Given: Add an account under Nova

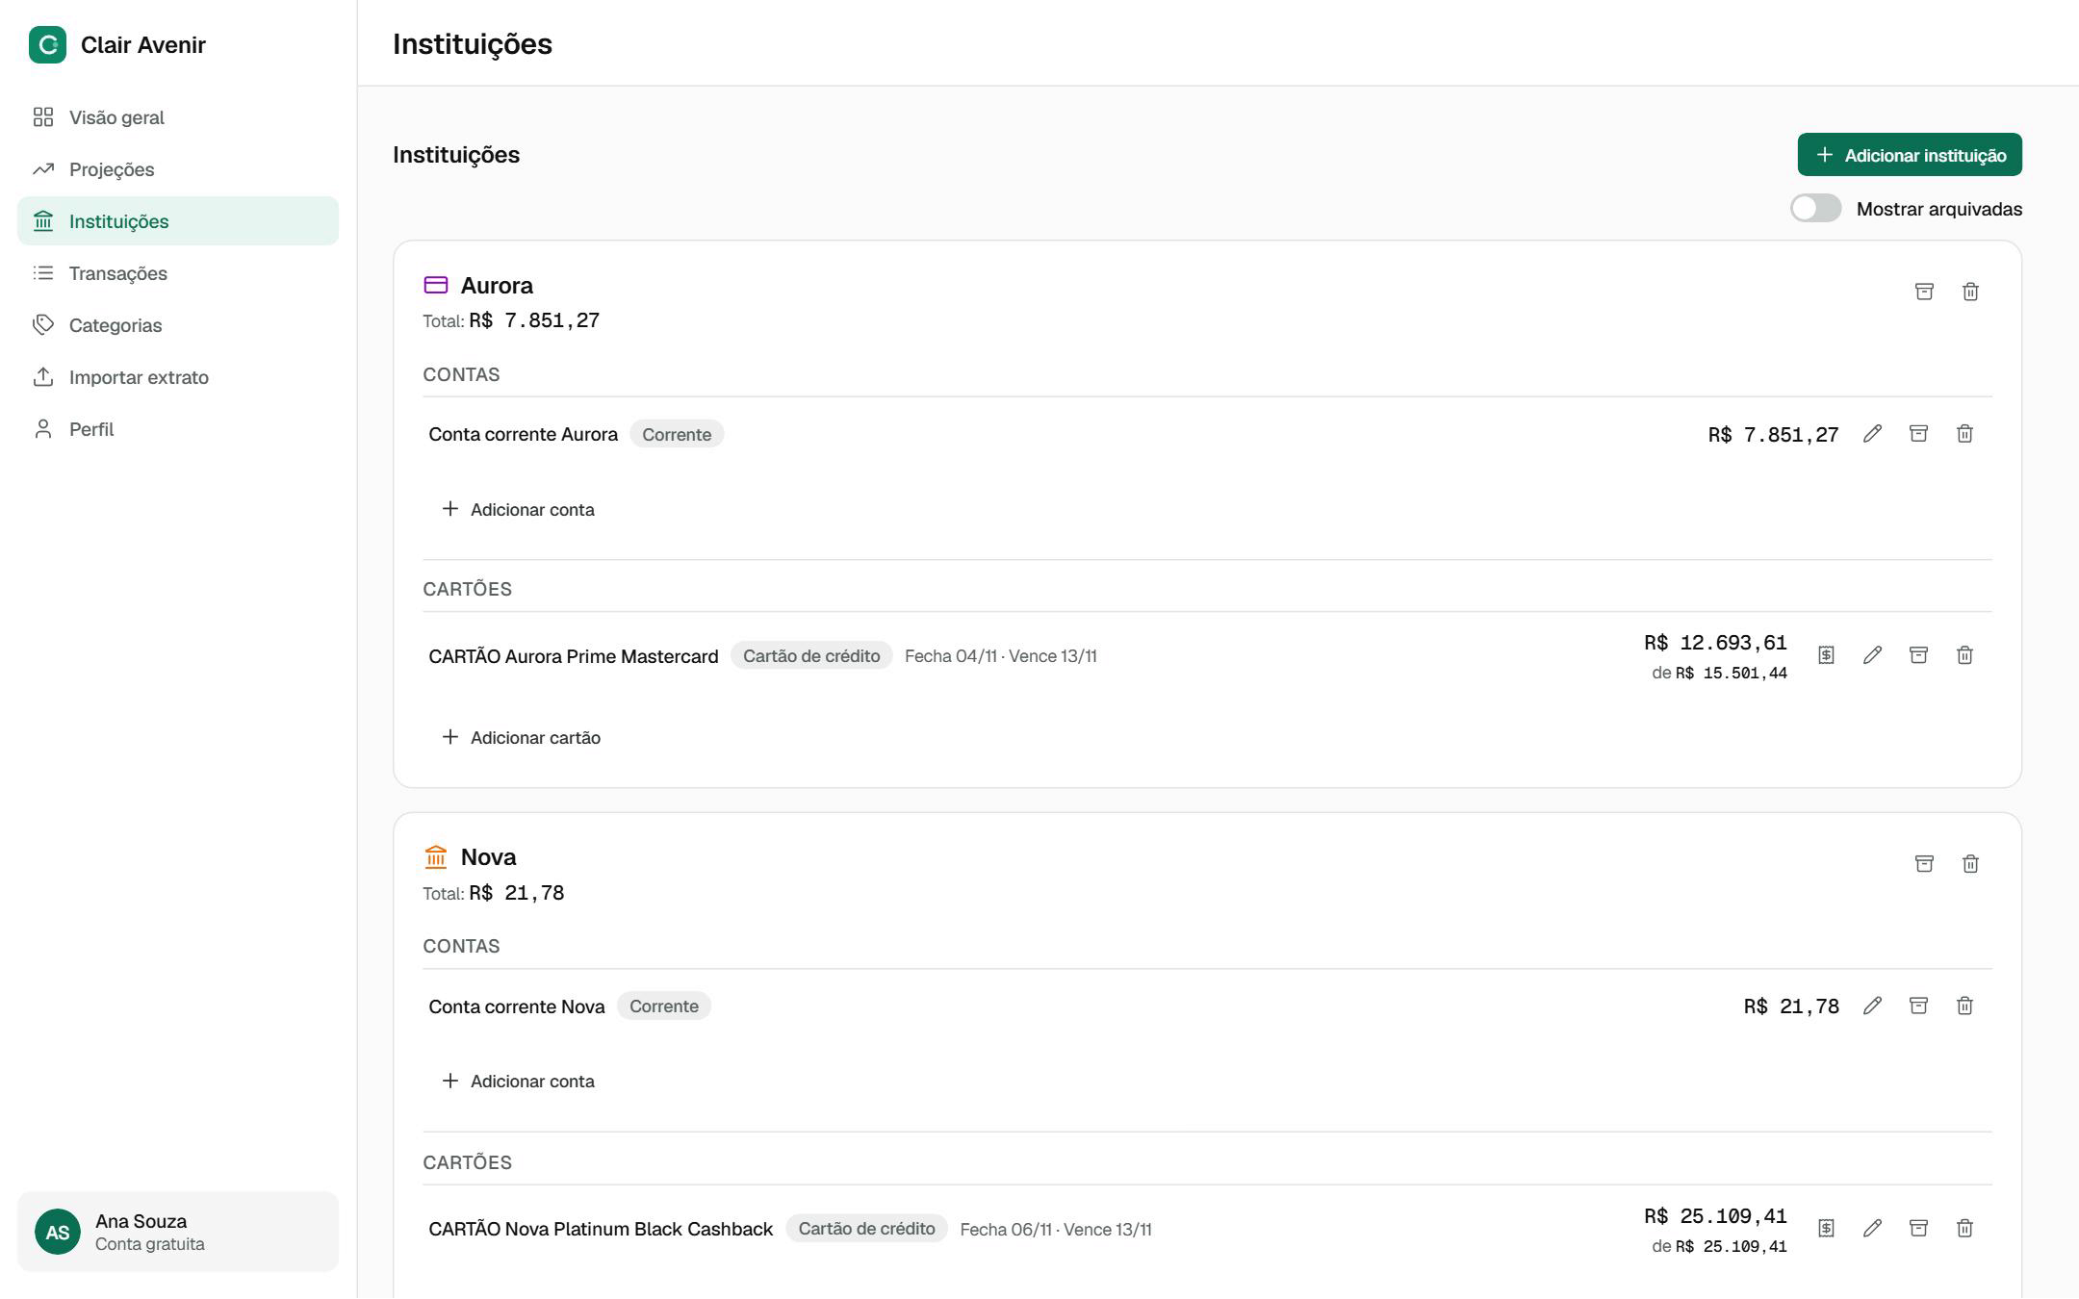Looking at the screenshot, I should [x=518, y=1082].
